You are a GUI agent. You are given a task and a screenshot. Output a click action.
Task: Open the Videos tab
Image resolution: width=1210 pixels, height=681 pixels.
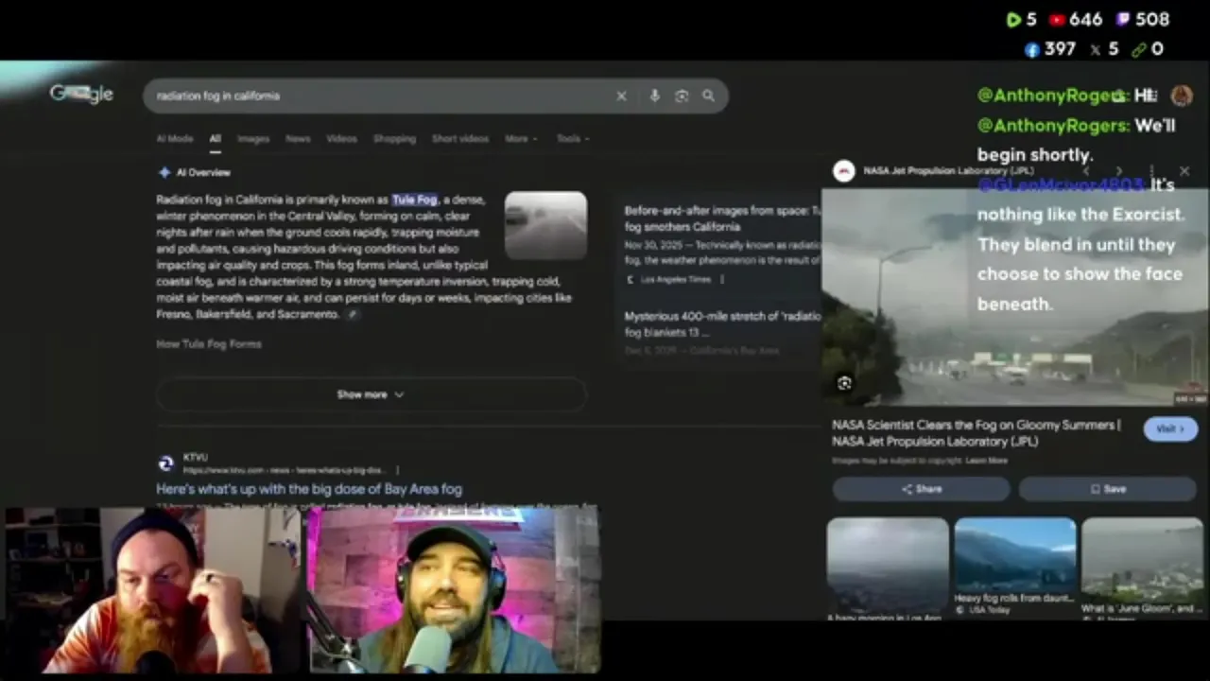tap(341, 138)
